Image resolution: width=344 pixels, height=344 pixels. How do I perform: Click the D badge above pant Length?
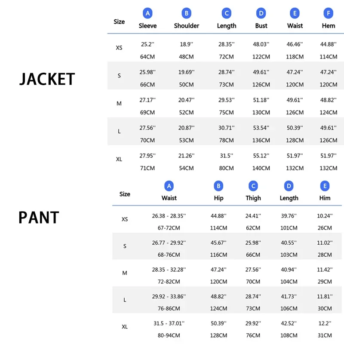289,186
